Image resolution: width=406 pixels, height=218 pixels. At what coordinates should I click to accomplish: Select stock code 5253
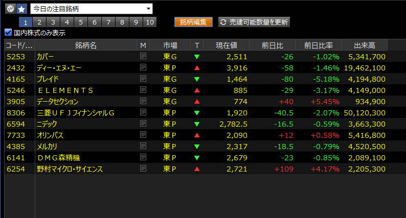(x=16, y=57)
